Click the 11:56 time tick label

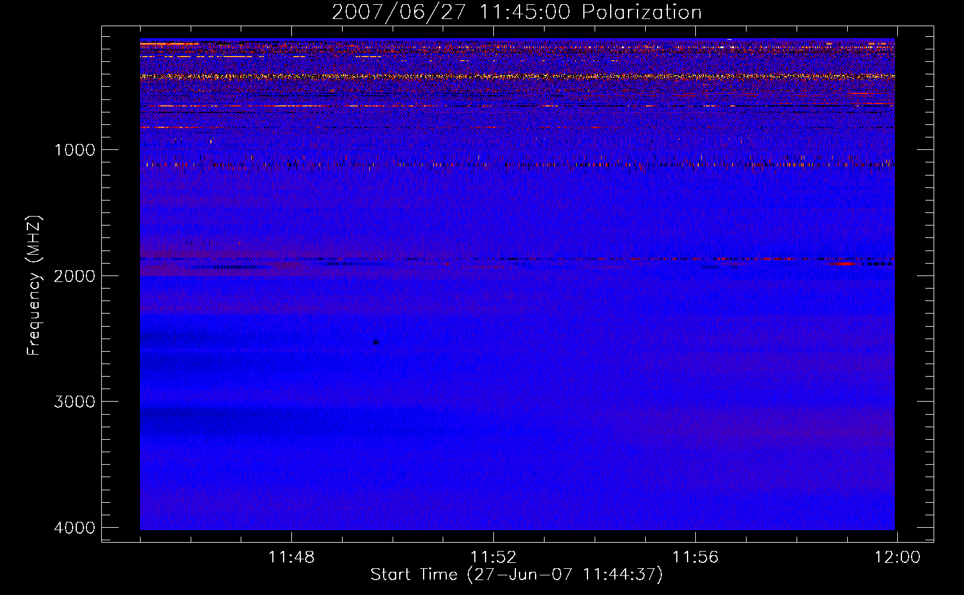(695, 558)
